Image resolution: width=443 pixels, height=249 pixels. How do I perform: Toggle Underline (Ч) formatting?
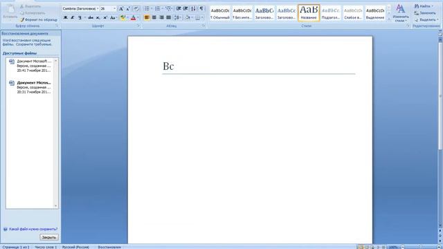[80, 17]
